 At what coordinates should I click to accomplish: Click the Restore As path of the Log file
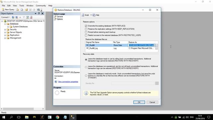pyautogui.click(x=141, y=48)
